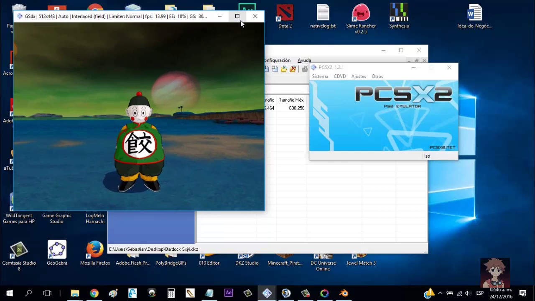Open File Explorer from the taskbar
Screen dimensions: 535x301
click(x=75, y=293)
